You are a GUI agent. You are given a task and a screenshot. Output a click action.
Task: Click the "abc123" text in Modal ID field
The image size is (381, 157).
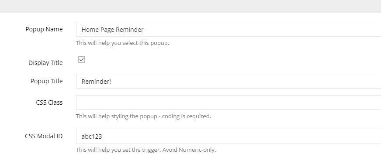92,137
